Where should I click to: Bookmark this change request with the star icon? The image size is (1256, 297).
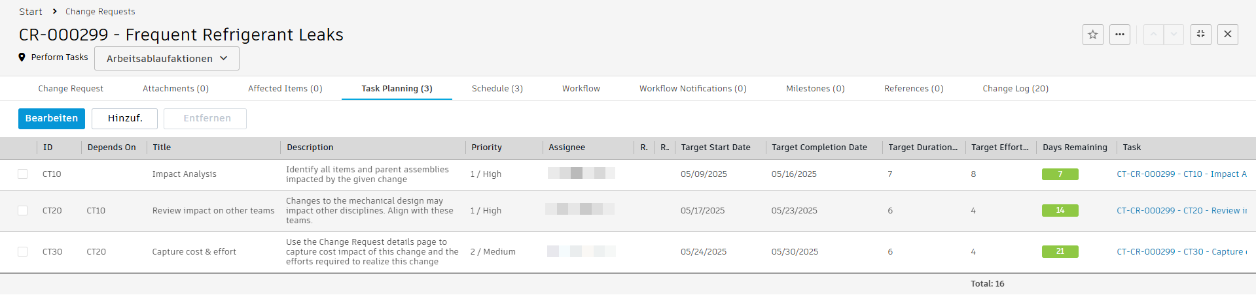[x=1092, y=35]
